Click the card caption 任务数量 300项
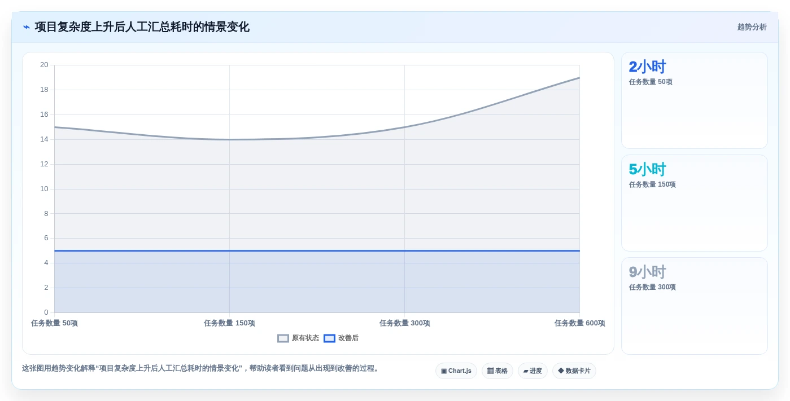Viewport: 790px width, 401px height. 652,287
